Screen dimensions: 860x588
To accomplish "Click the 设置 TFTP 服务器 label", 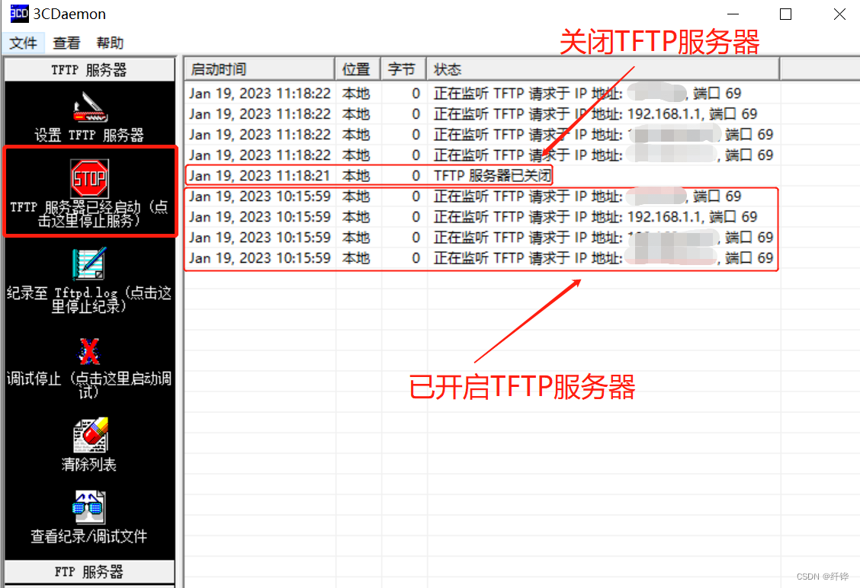I will 89,135.
